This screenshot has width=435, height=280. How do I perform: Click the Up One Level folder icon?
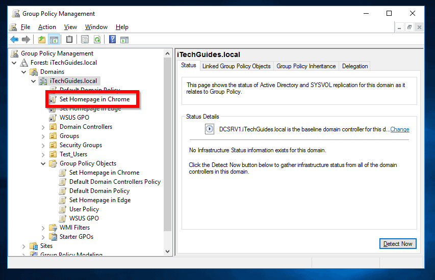click(x=42, y=40)
